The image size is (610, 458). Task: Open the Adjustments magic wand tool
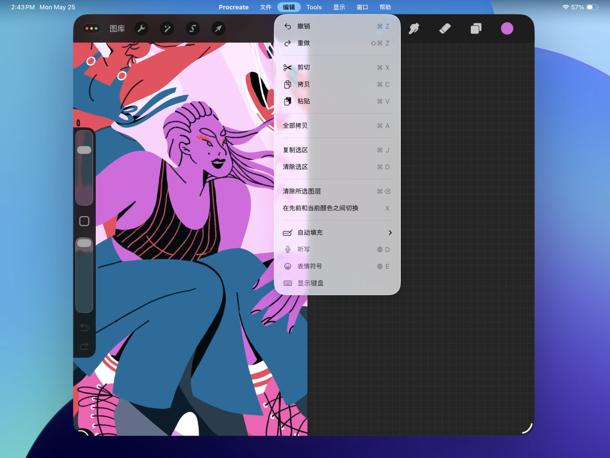tap(167, 29)
